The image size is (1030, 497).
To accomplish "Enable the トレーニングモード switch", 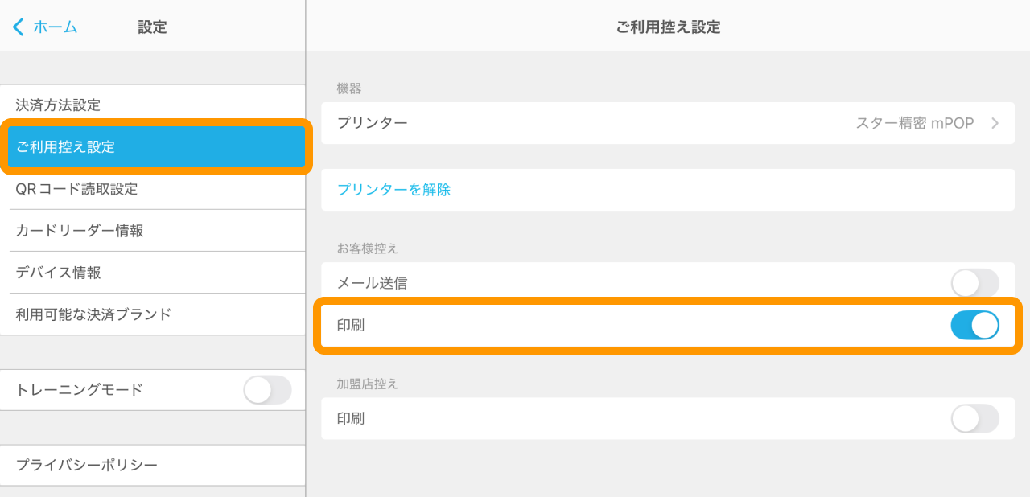I will 267,390.
